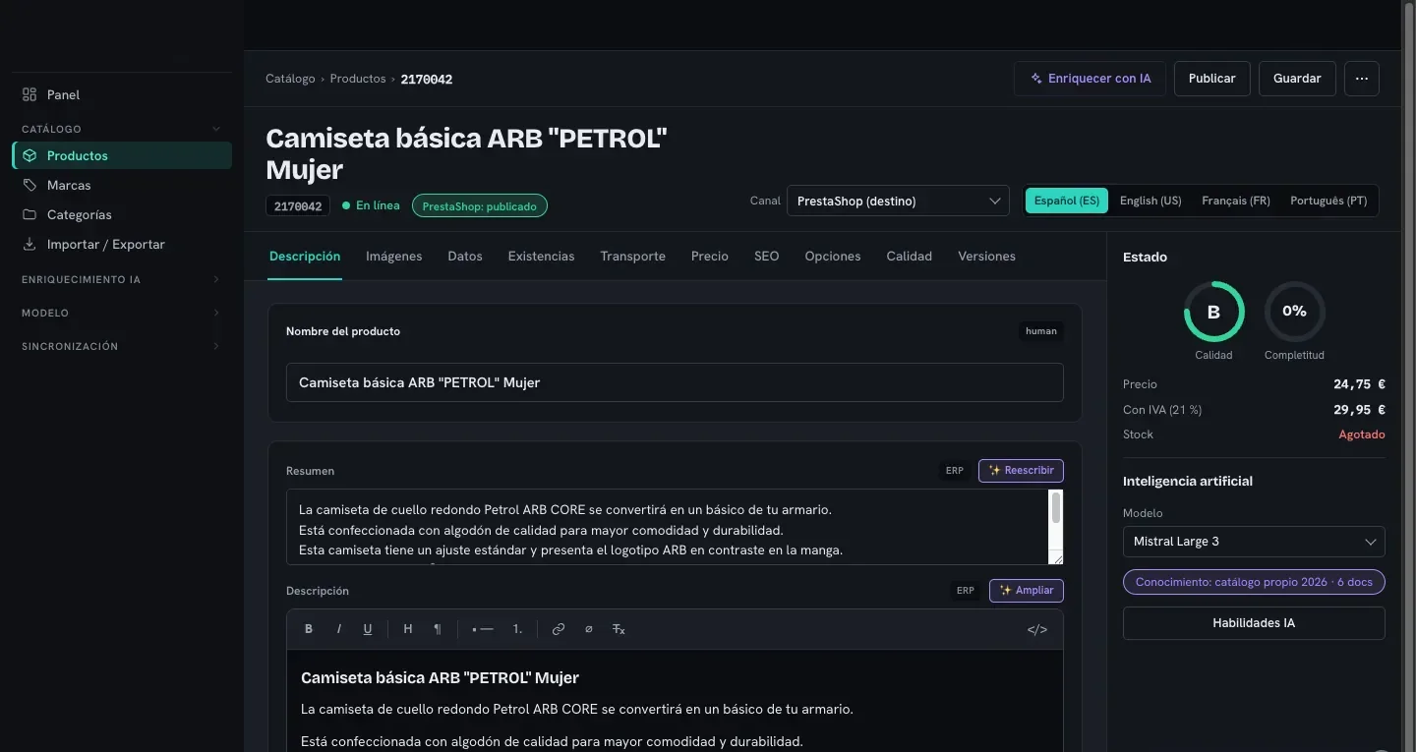
Task: Expand the SINCRONIZACIÓN sidebar section
Action: (x=216, y=347)
